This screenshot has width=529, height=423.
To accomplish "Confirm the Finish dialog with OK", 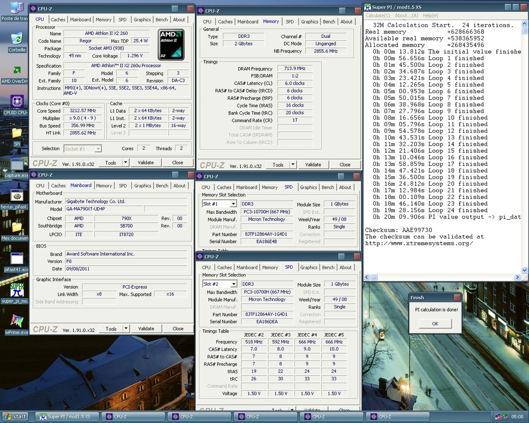I will coord(435,324).
